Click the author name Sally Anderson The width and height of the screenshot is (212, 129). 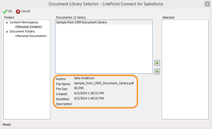pyautogui.click(x=84, y=78)
